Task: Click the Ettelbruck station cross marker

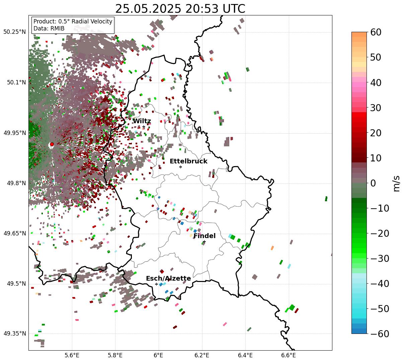Action: [x=180, y=167]
